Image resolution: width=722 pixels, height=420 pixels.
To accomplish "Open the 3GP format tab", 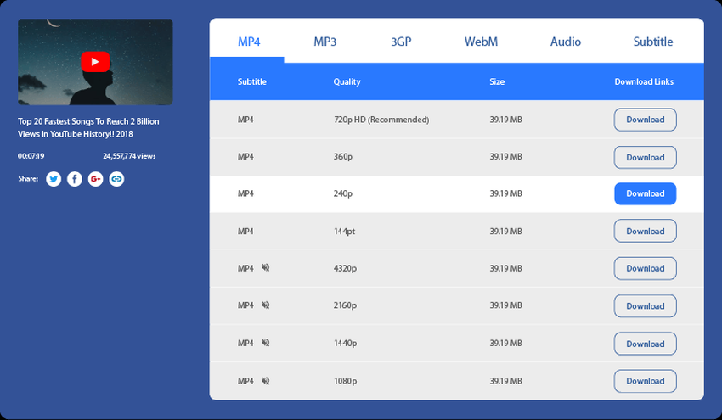I will [x=401, y=42].
